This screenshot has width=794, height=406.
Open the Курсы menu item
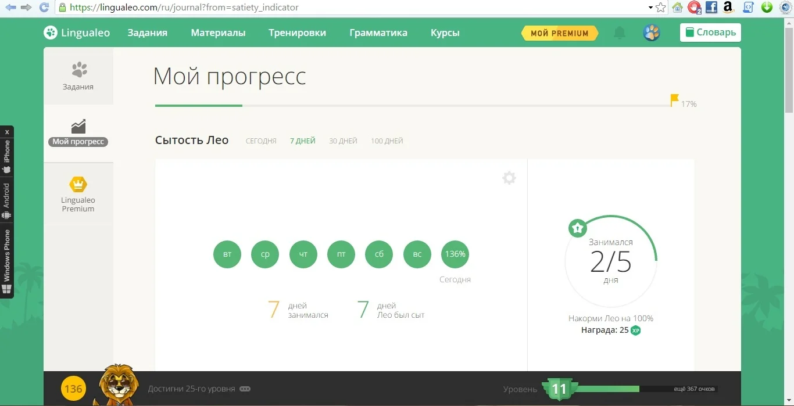point(445,33)
